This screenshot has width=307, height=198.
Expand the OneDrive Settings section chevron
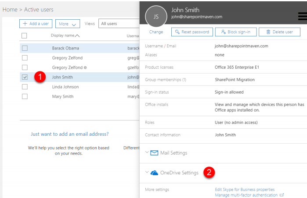(x=147, y=172)
